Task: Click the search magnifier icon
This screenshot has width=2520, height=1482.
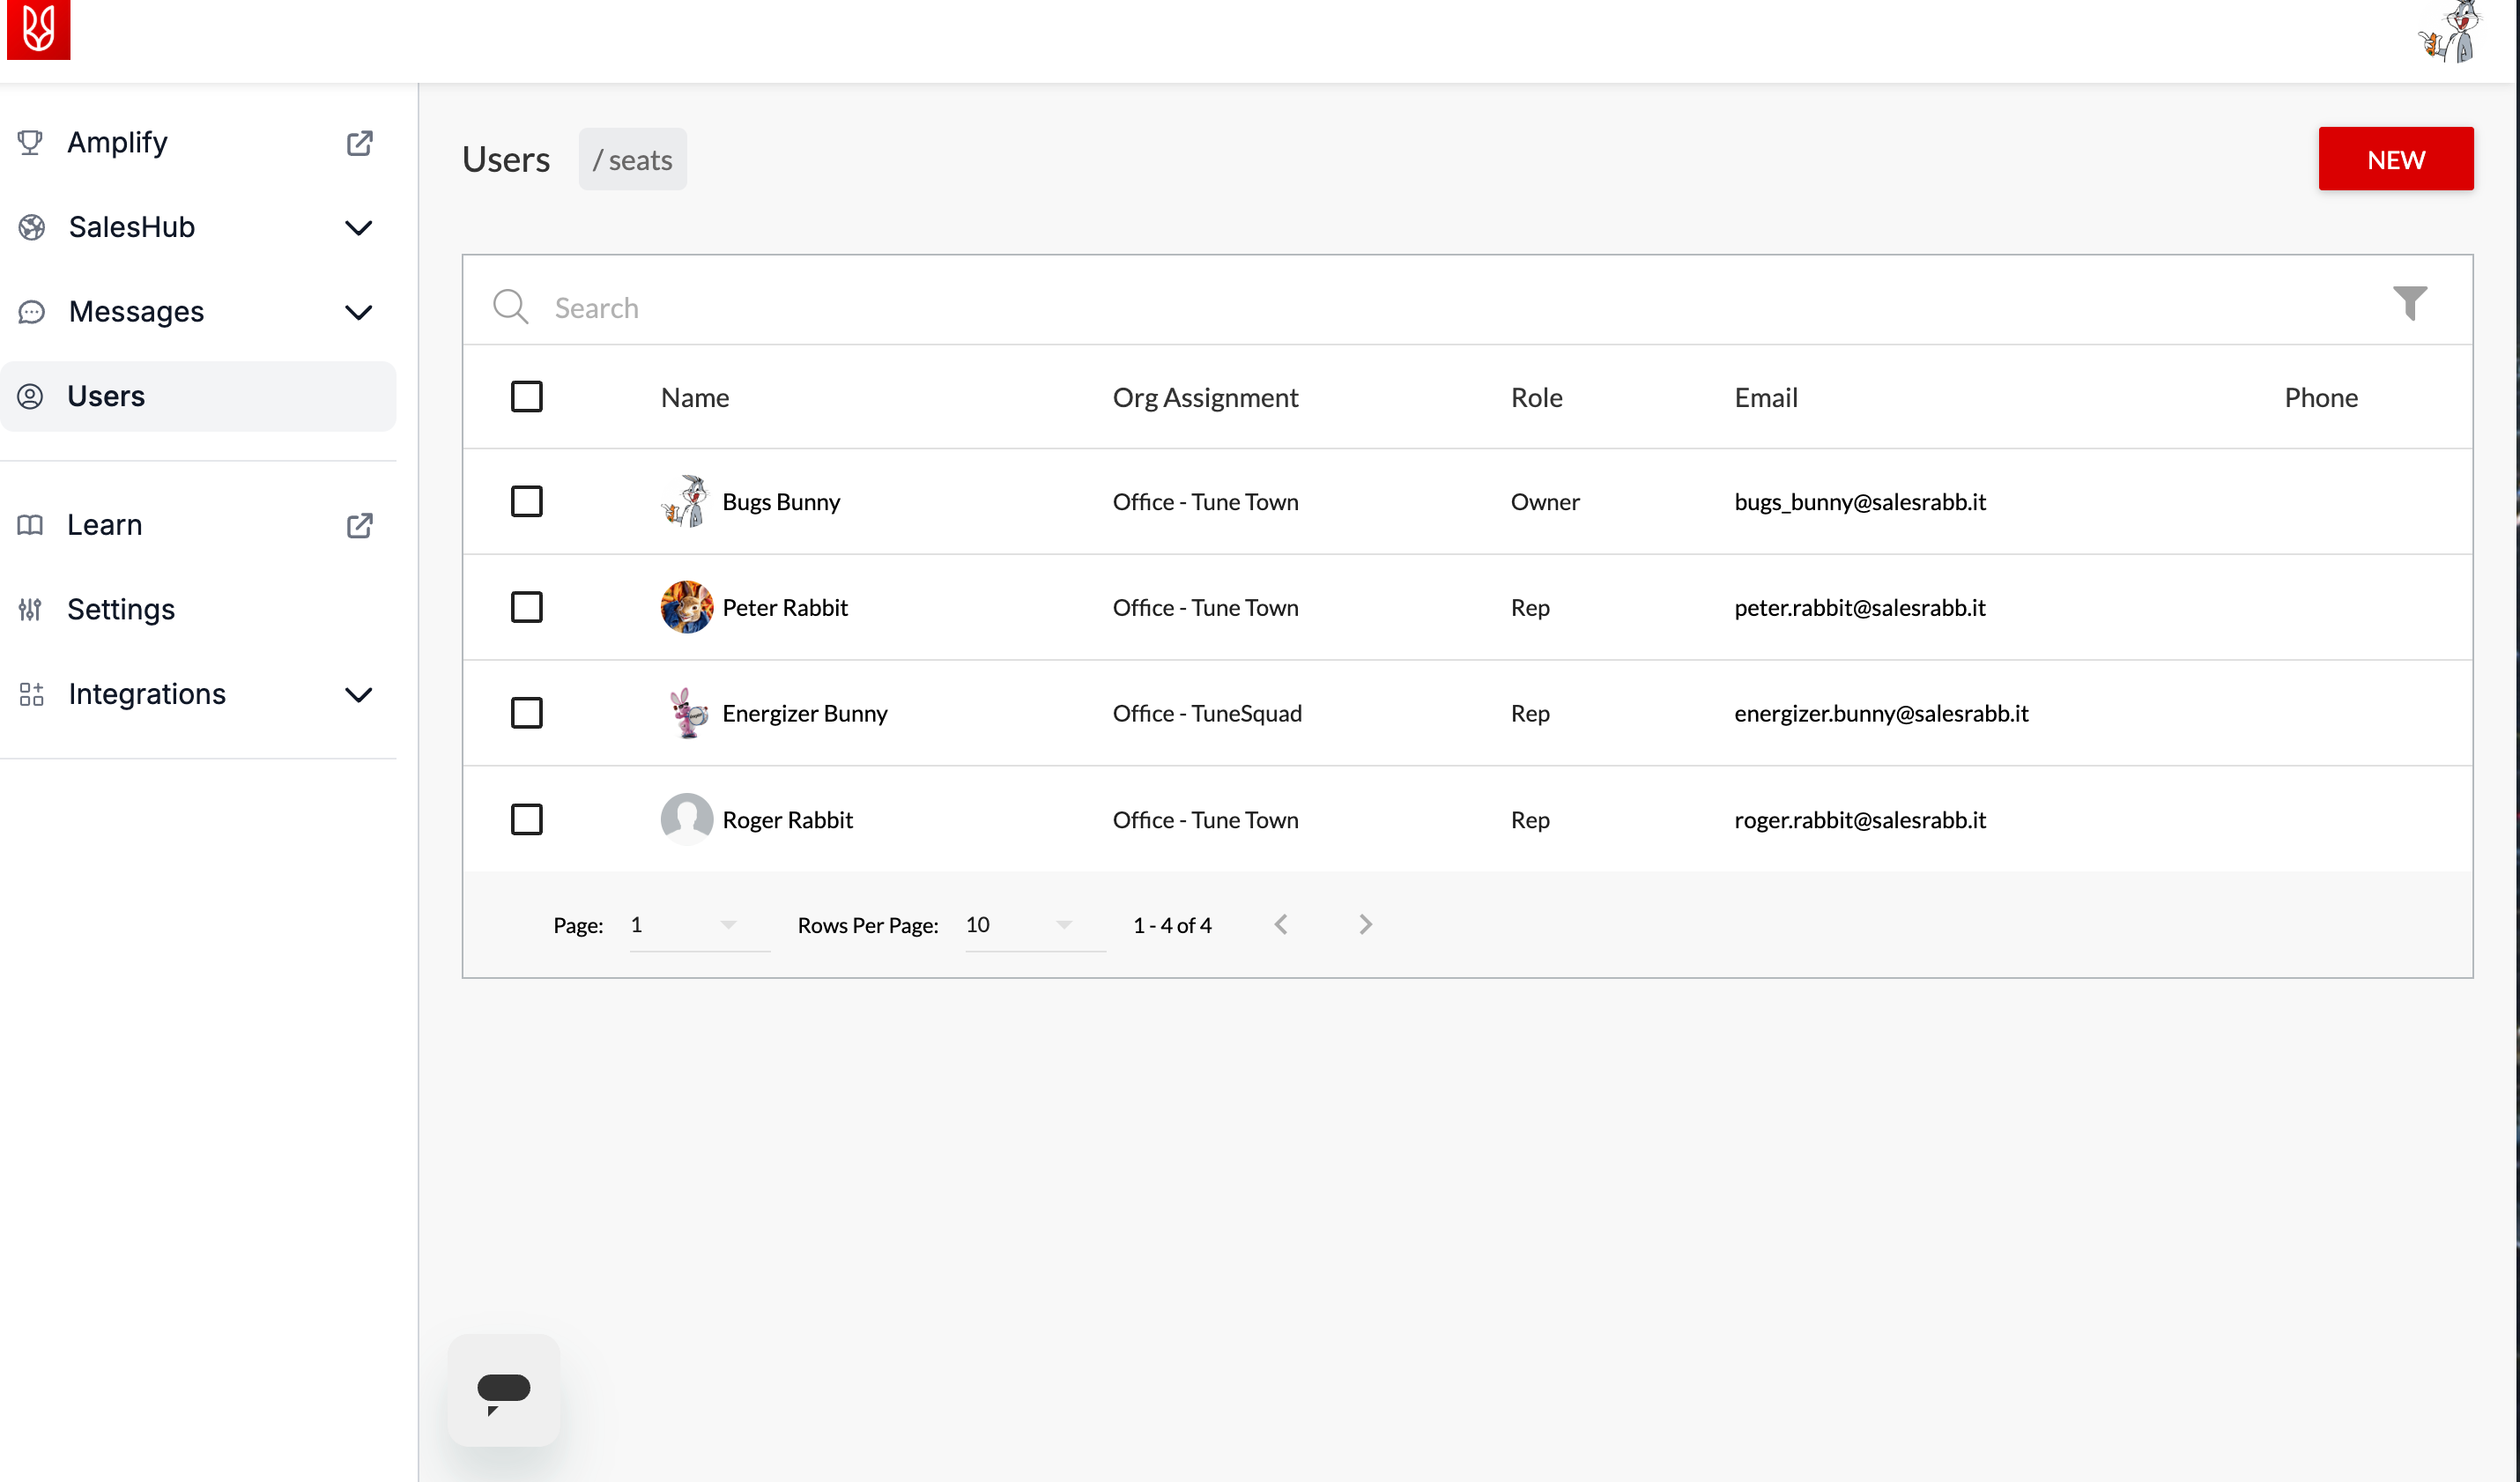Action: click(511, 307)
